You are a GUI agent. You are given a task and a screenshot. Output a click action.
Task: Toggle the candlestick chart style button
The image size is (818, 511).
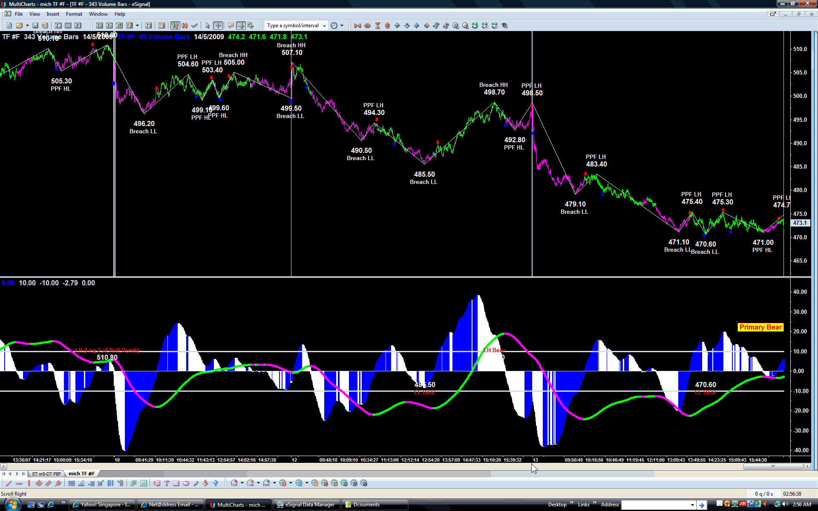click(x=184, y=26)
